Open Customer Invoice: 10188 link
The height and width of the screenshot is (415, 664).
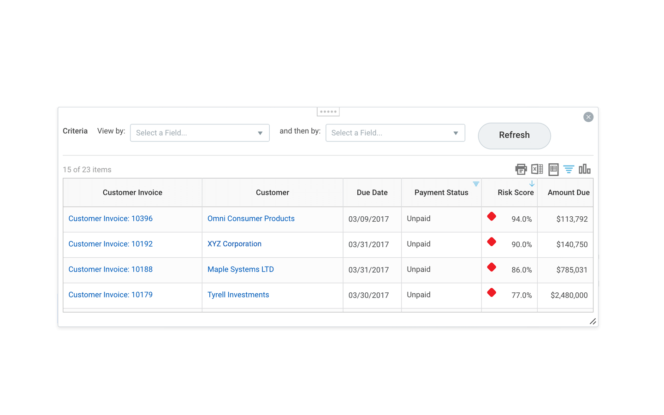tap(110, 269)
